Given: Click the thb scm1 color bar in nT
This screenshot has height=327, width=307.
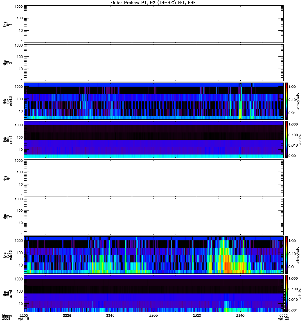Looking at the screenshot, I should click(287, 139).
